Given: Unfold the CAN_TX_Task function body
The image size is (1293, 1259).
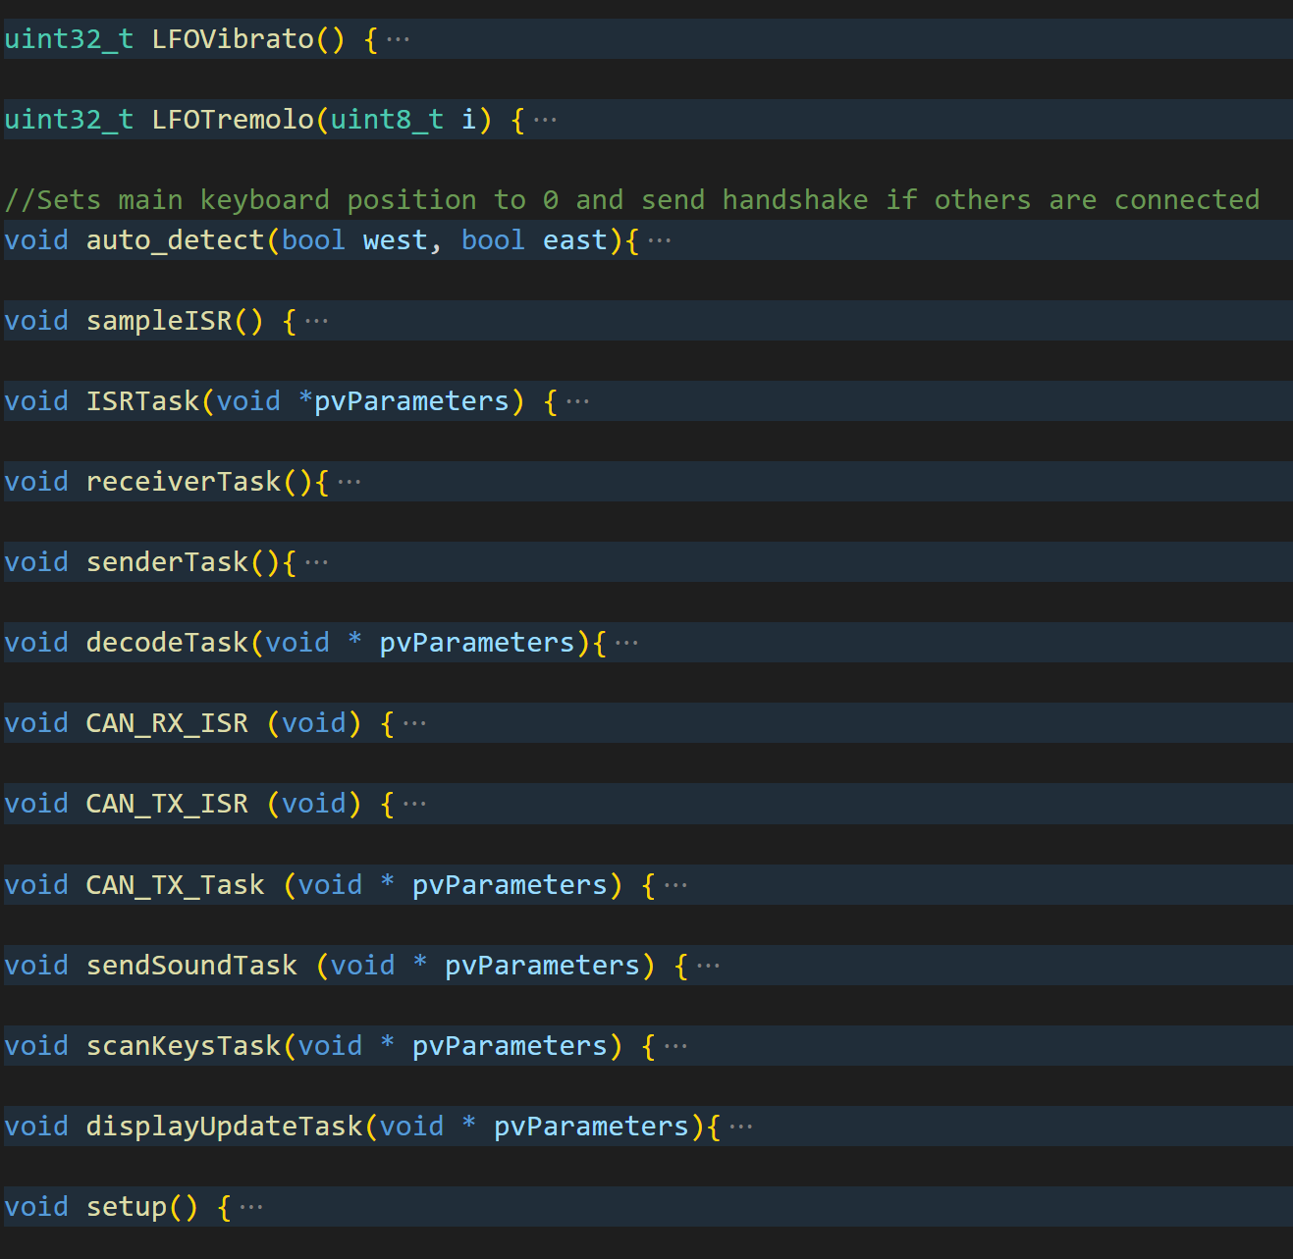Looking at the screenshot, I should click(x=675, y=886).
